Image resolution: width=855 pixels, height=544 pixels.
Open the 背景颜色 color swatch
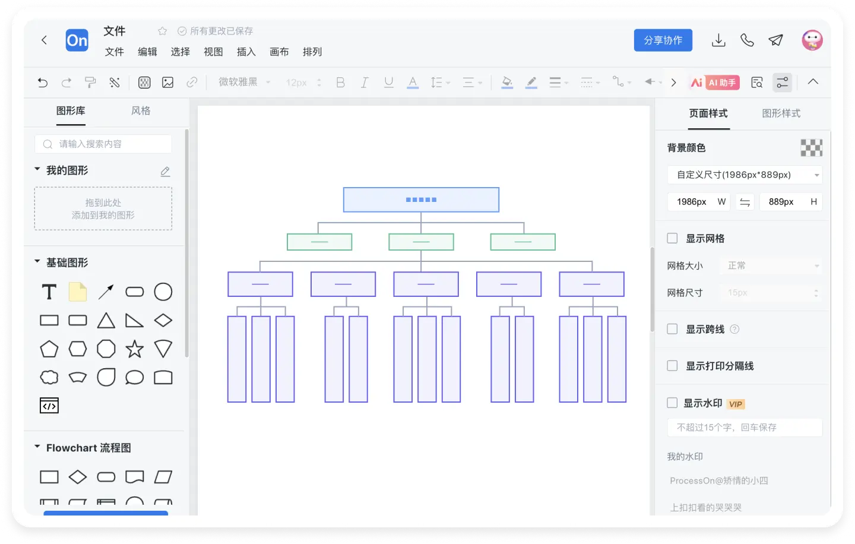click(x=811, y=148)
